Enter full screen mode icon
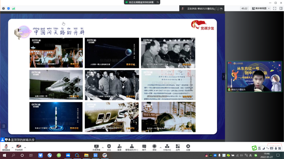 275,8
